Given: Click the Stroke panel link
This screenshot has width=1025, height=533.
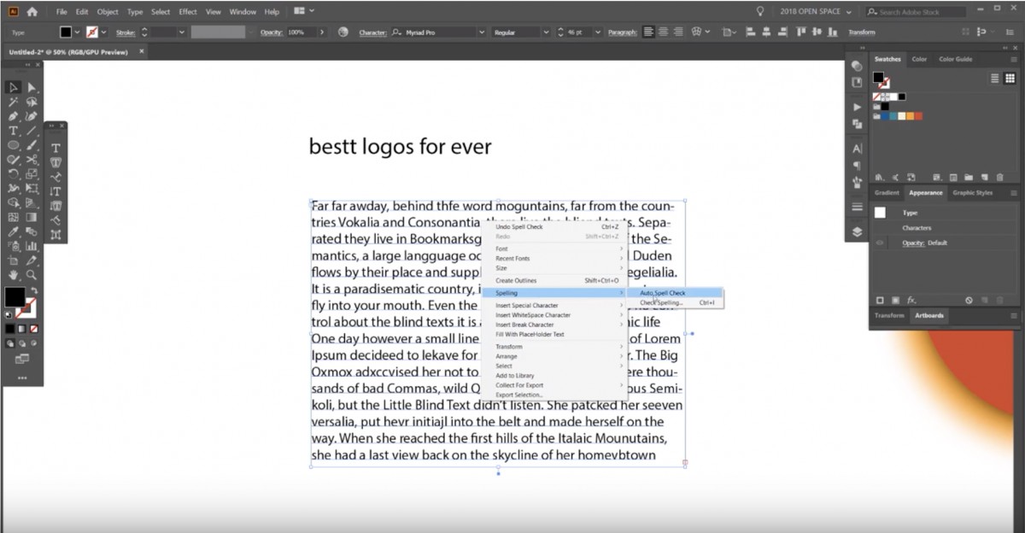Looking at the screenshot, I should 125,32.
